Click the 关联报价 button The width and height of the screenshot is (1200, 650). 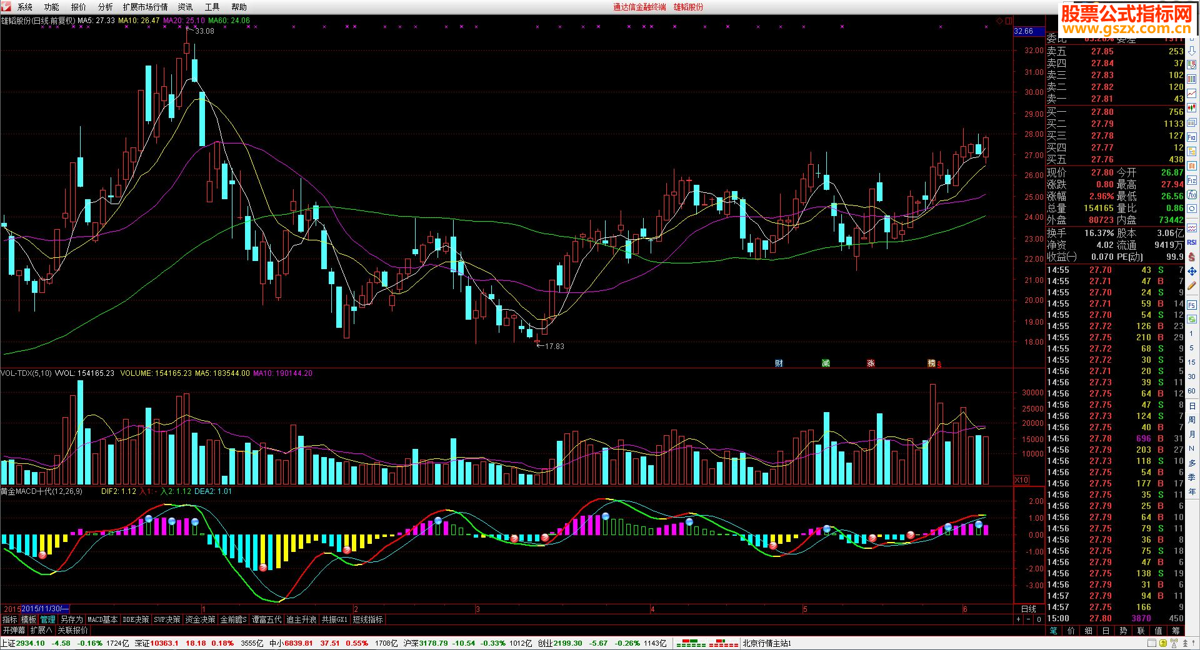(73, 631)
